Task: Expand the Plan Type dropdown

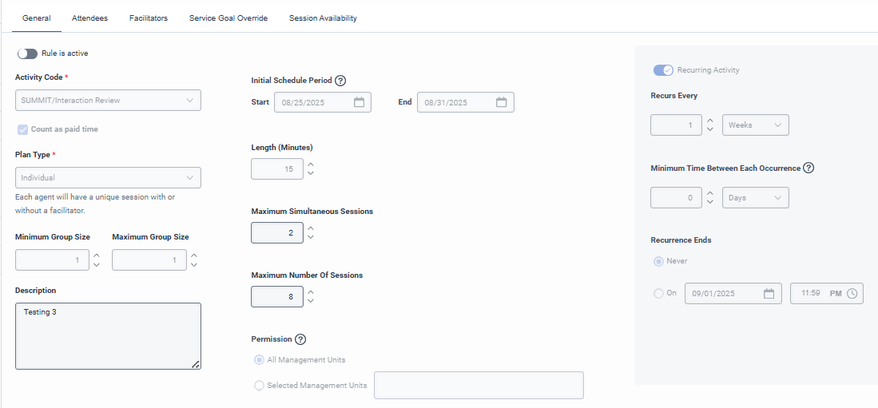Action: point(108,177)
